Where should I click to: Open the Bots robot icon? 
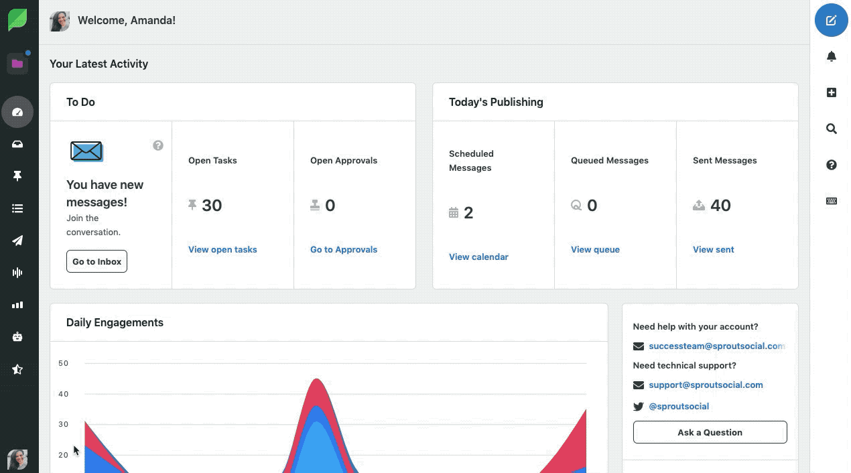[17, 337]
